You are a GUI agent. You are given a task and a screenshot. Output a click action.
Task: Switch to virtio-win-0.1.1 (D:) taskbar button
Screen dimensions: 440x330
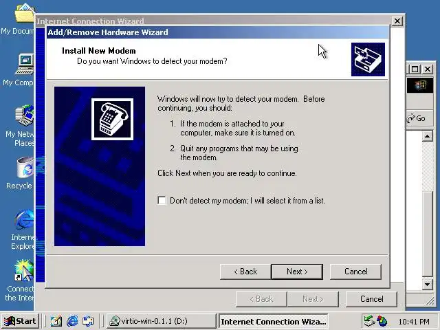(x=161, y=321)
